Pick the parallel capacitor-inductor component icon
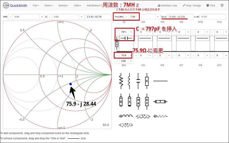This screenshot has width=229, height=143. coord(143,116)
